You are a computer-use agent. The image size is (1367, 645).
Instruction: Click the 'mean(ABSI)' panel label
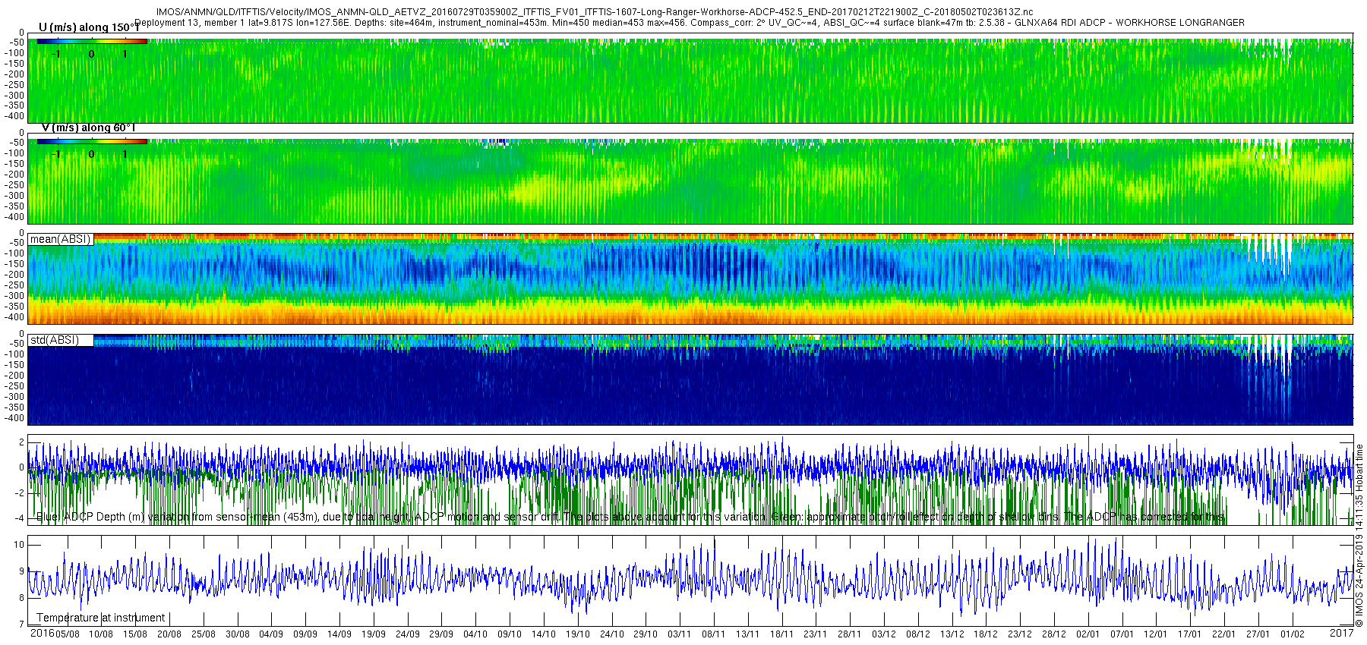coord(60,239)
